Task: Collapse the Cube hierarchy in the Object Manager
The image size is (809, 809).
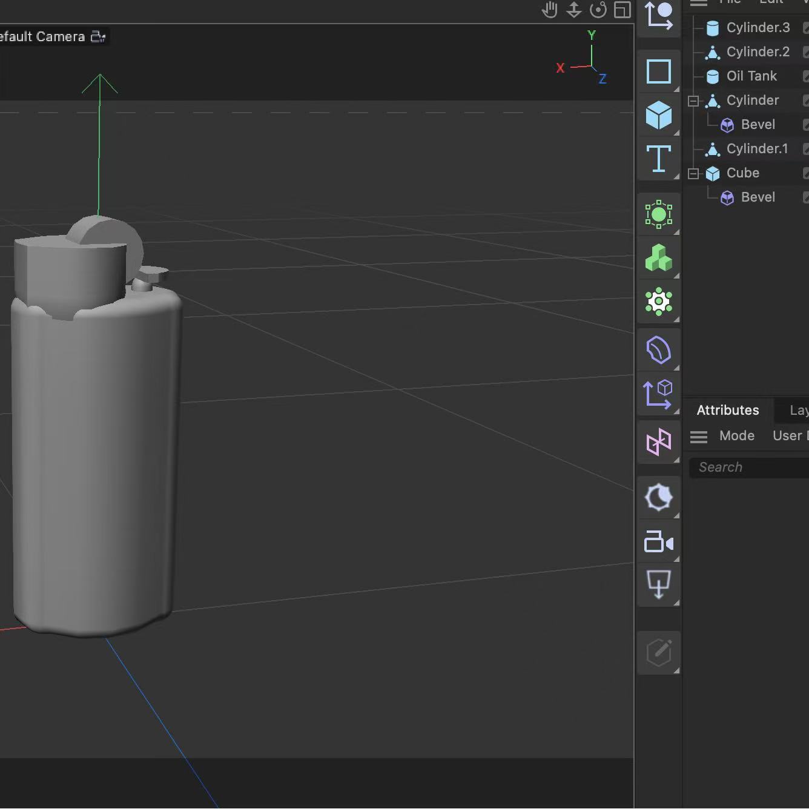Action: tap(693, 173)
